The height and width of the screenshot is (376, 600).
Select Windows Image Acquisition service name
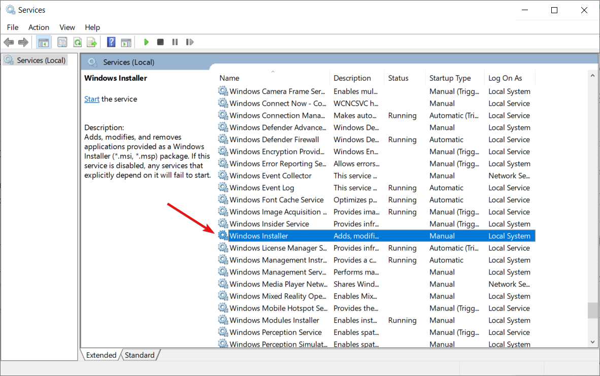(278, 212)
